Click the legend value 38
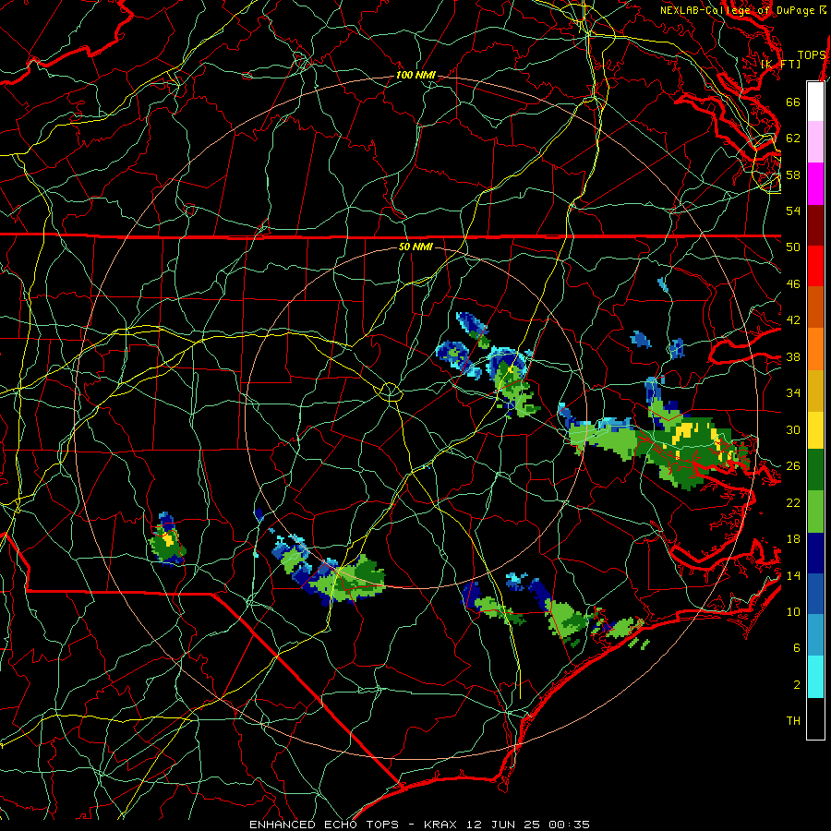 (793, 356)
